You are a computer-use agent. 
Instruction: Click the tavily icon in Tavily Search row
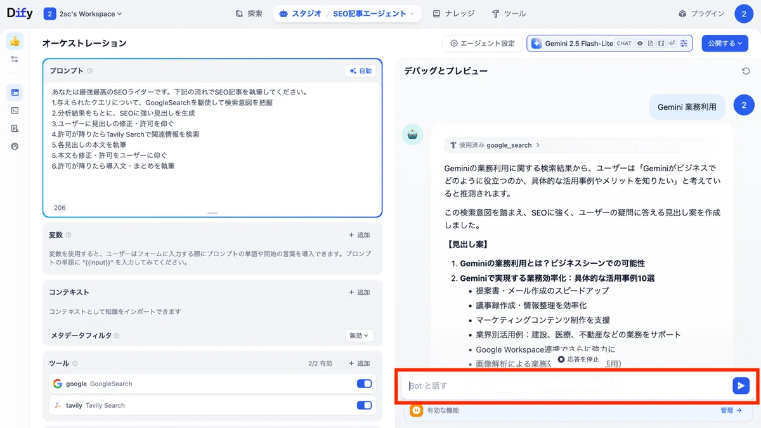[x=58, y=405]
